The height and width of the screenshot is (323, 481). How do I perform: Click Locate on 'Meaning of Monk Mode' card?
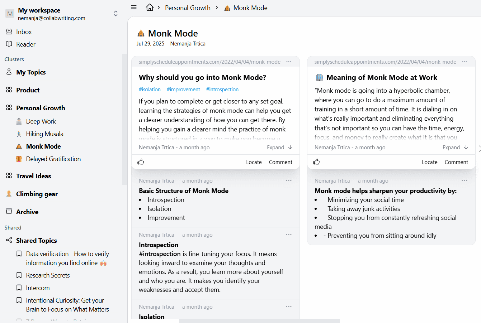(430, 162)
